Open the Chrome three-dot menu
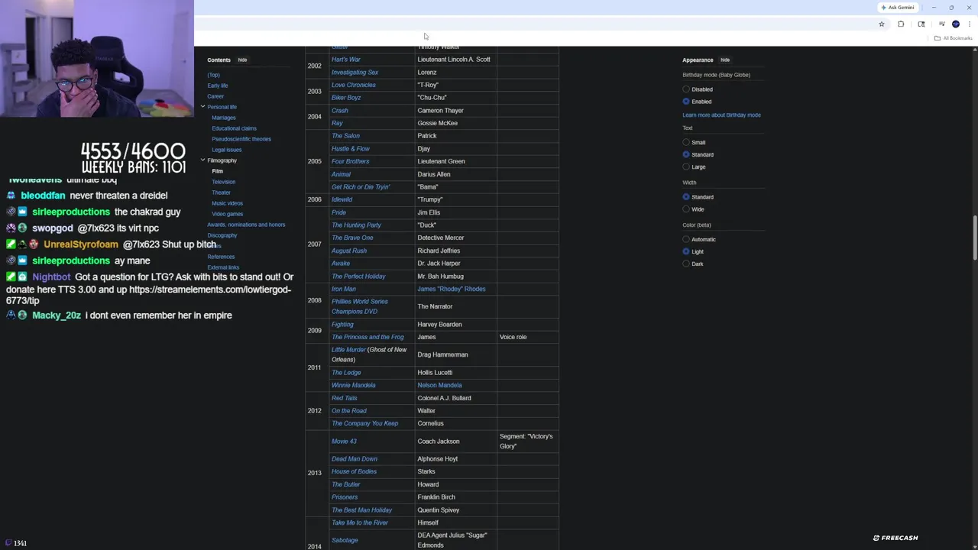The height and width of the screenshot is (550, 978). tap(969, 24)
